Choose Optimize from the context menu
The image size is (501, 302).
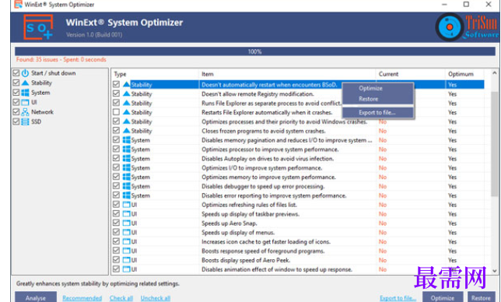(377, 88)
